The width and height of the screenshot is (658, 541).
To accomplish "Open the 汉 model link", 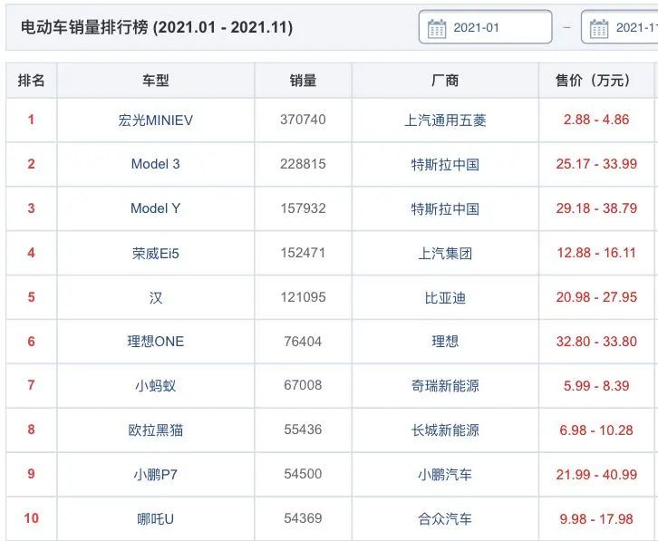I will pos(155,297).
